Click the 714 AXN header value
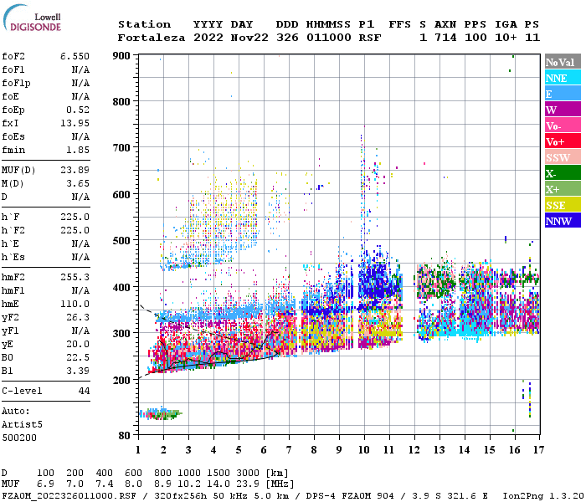Screen dimensions: 586x502 tap(445, 38)
